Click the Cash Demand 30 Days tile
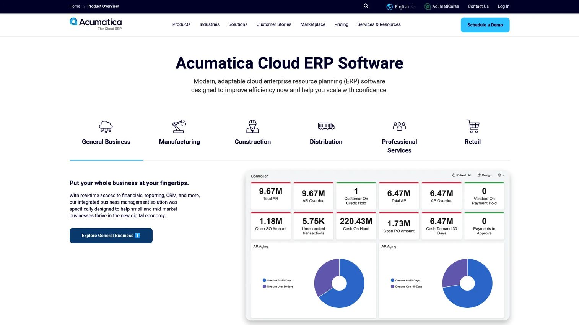Image resolution: width=579 pixels, height=325 pixels. [x=442, y=226]
